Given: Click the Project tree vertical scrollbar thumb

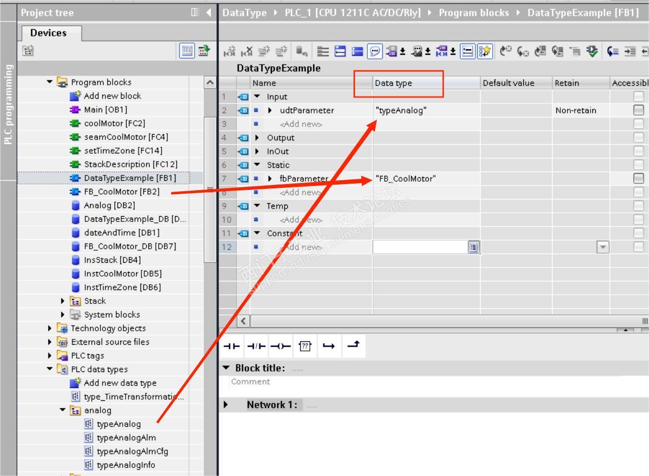Looking at the screenshot, I should click(210, 189).
